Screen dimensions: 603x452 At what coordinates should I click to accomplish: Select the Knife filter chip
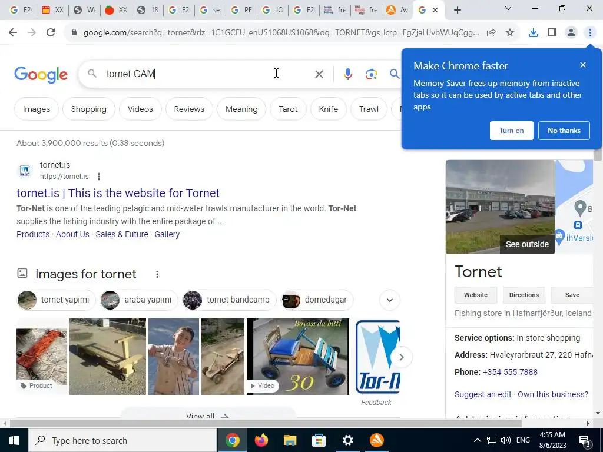click(x=329, y=109)
